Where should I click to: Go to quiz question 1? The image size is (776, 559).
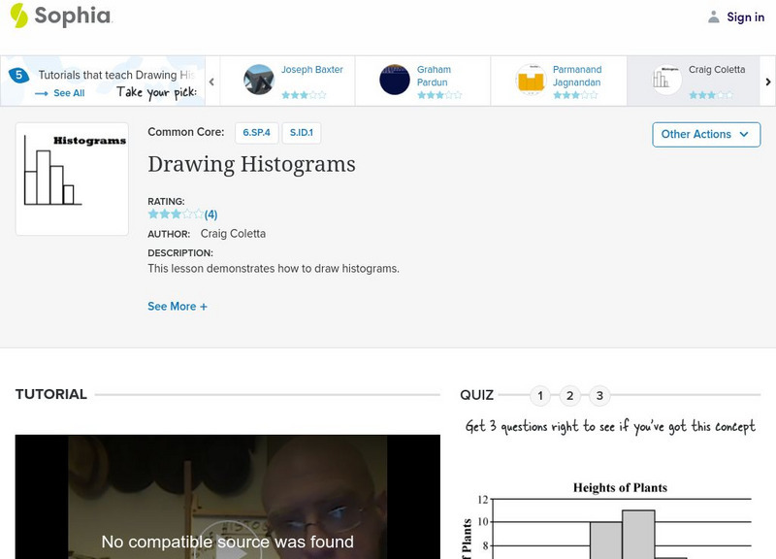tap(540, 395)
